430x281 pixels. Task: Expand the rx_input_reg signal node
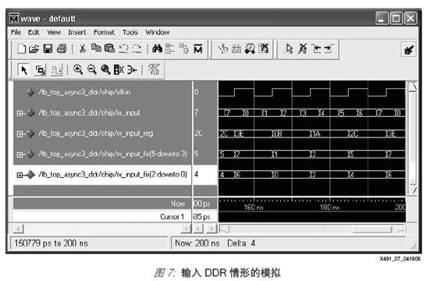pyautogui.click(x=20, y=134)
